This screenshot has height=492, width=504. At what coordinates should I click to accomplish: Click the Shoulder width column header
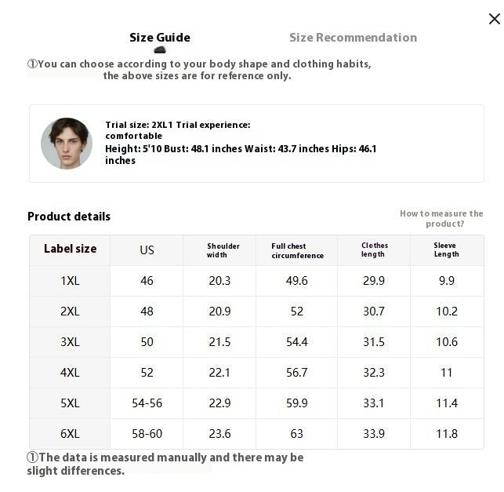tap(223, 250)
